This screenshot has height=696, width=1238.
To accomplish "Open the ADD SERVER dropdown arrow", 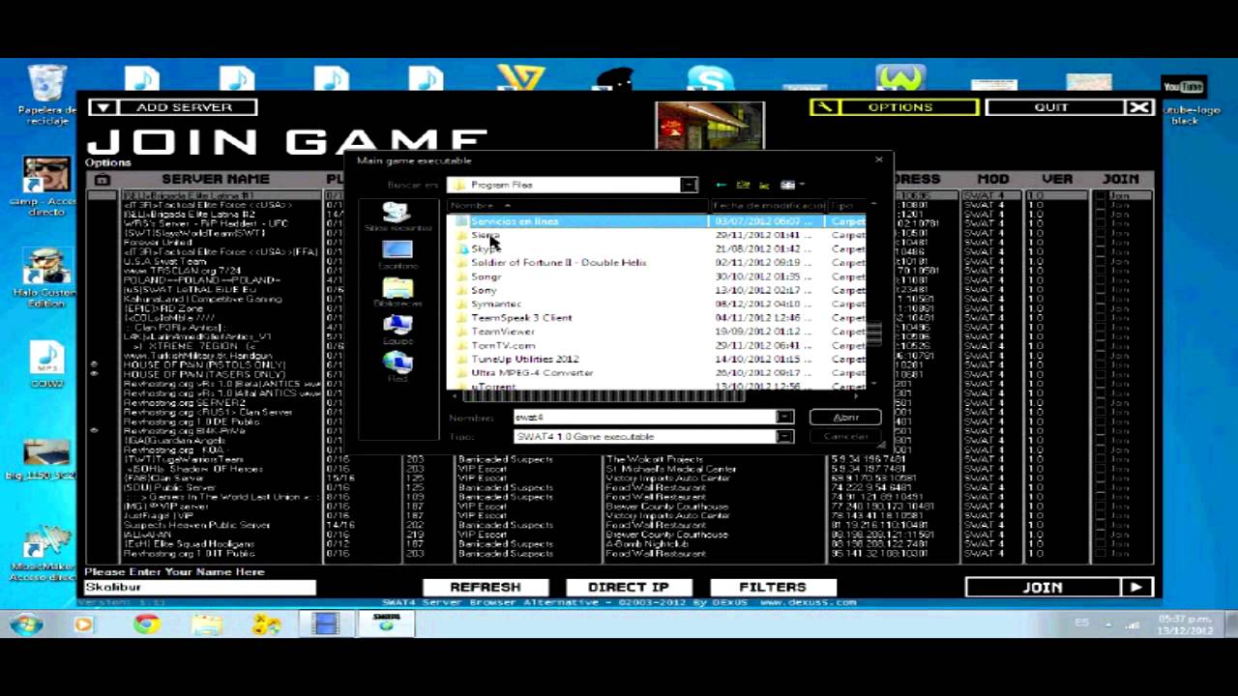I will pyautogui.click(x=103, y=107).
